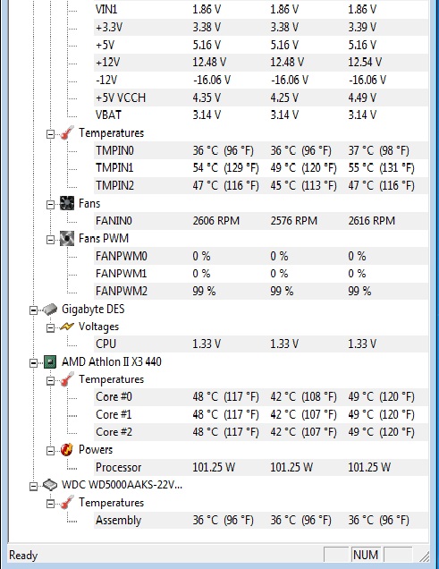Collapse the Powers section

(50, 451)
